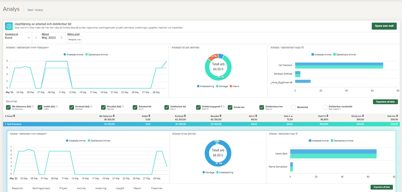Enable the Maskintid column checkbox
This screenshot has height=192, width=402.
(x=293, y=107)
